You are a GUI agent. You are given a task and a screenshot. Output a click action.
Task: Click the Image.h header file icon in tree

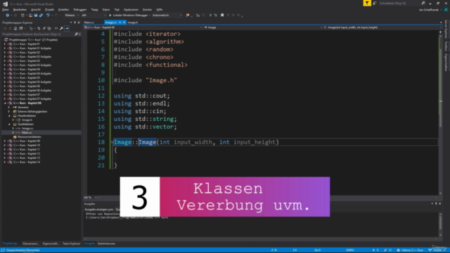tap(19, 120)
